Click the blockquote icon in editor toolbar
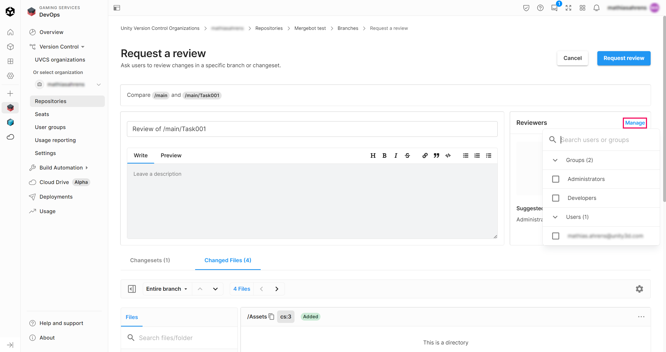This screenshot has width=666, height=352. (436, 155)
